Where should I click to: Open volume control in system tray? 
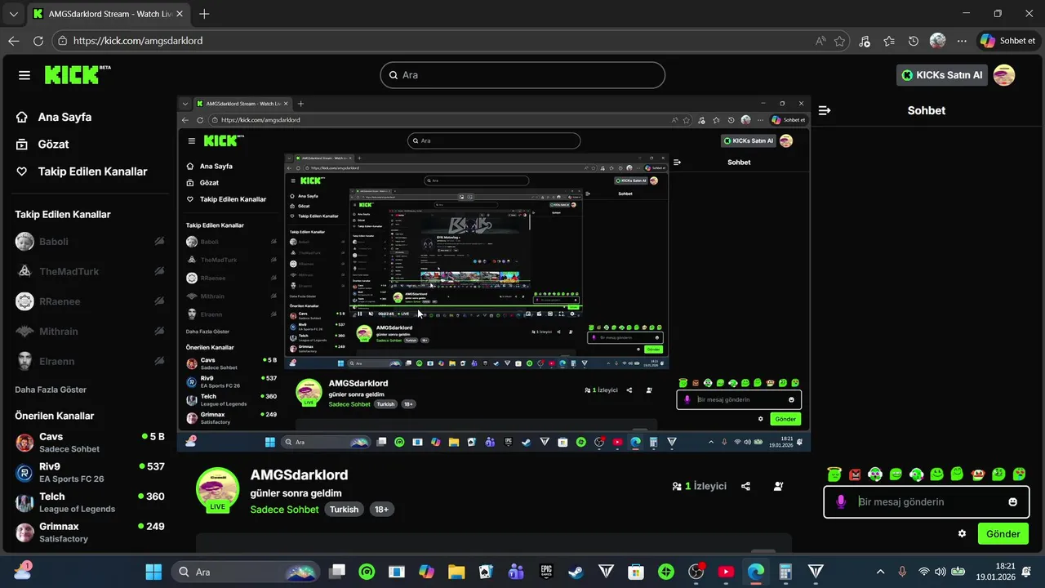point(940,572)
